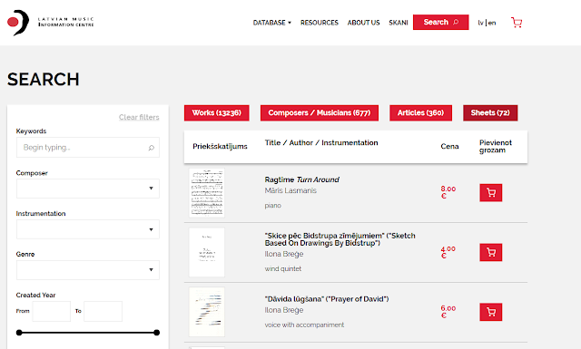Viewport: 581px width, 349px height.
Task: Click 'piano' instrumentation text
Action: pos(272,206)
